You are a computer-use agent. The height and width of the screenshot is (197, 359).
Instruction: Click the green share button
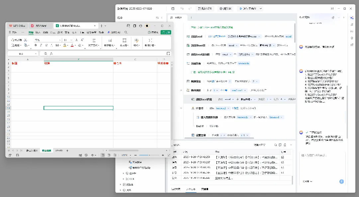[x=166, y=32]
